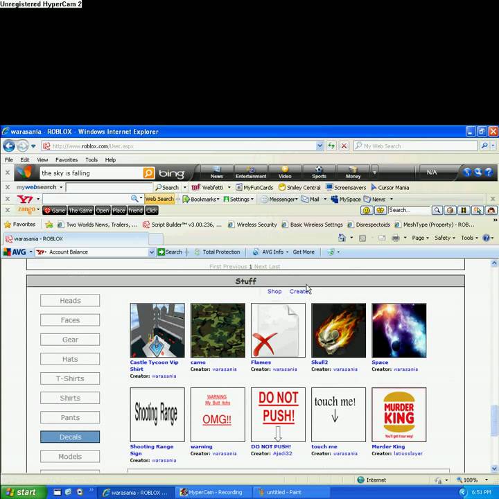Open the Murder King decal thumbnail

(x=399, y=414)
